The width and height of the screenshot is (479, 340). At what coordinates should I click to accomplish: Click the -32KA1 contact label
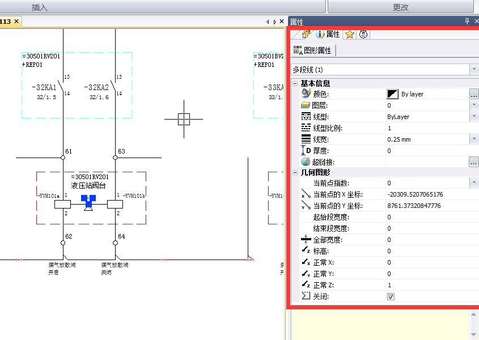pyautogui.click(x=44, y=88)
